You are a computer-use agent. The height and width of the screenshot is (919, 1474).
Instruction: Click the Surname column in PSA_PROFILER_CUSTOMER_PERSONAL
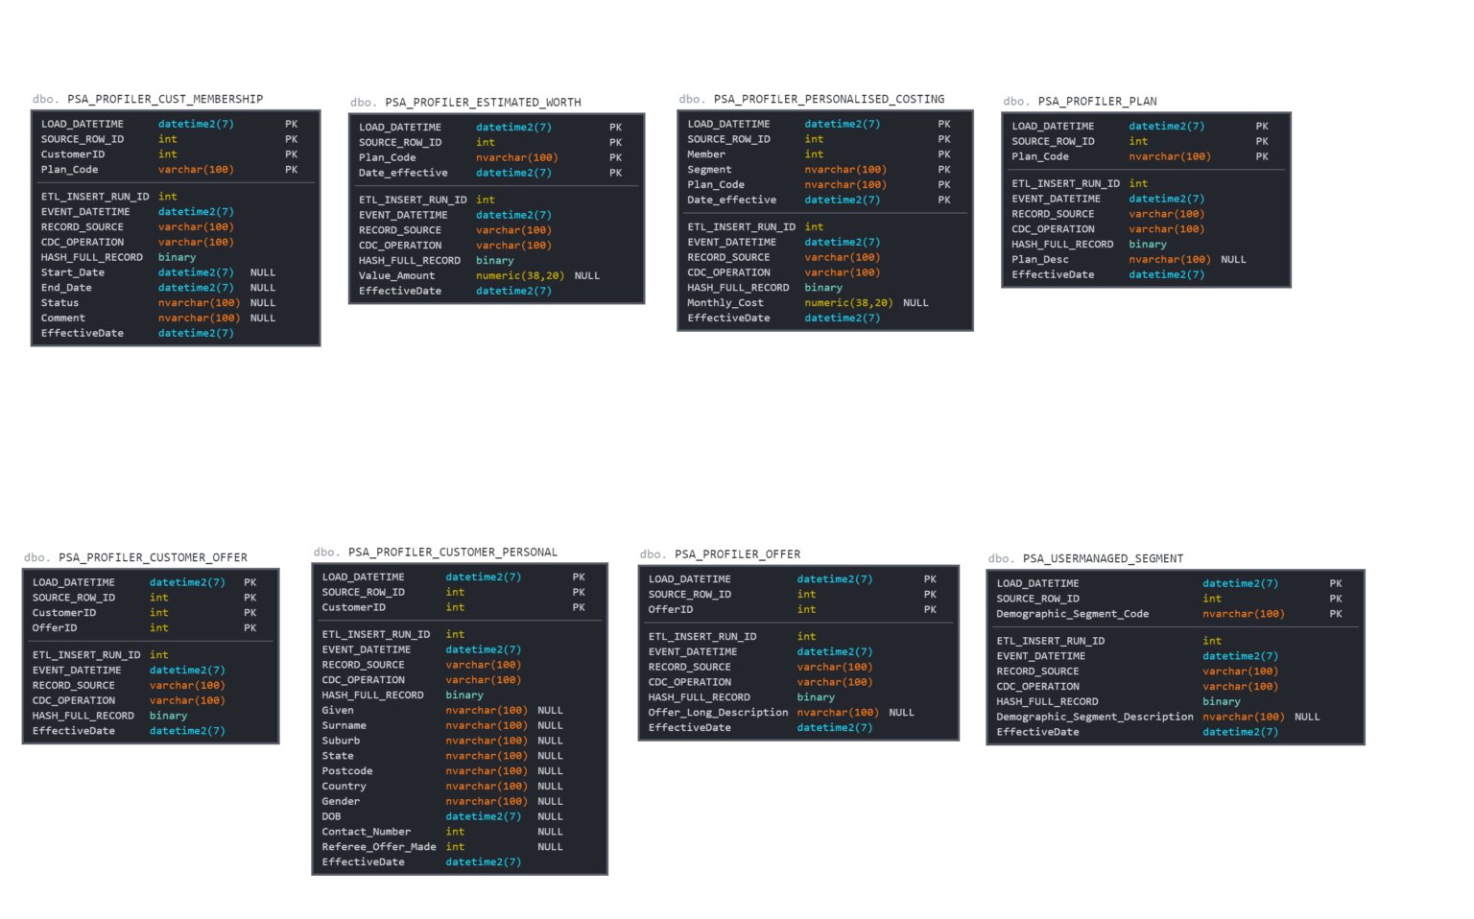344,725
